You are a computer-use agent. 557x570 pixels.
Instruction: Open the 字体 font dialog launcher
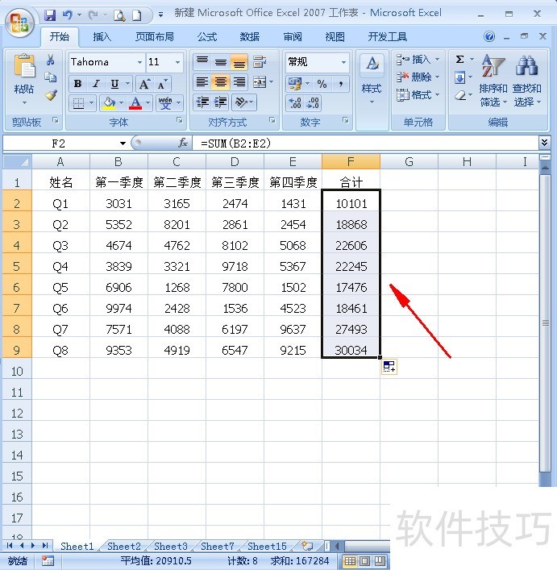pos(179,120)
